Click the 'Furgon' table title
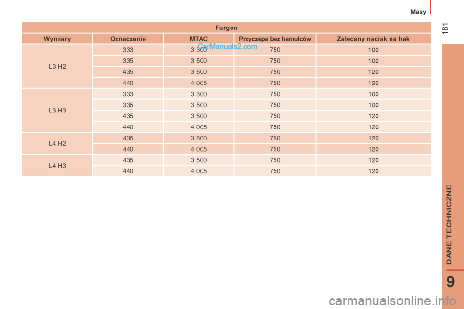The image size is (464, 309). [x=226, y=28]
